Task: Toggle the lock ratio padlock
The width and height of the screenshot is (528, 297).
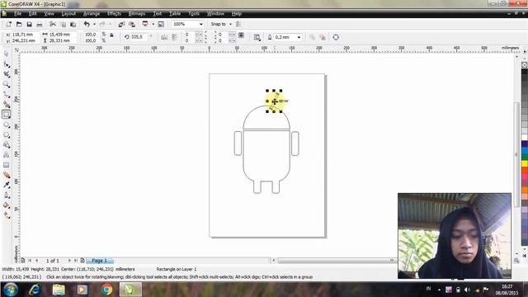Action: (112, 35)
